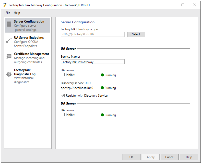The height and width of the screenshot is (164, 202).
Task: Click the OPC app icon in title bar
Action: [5, 5]
